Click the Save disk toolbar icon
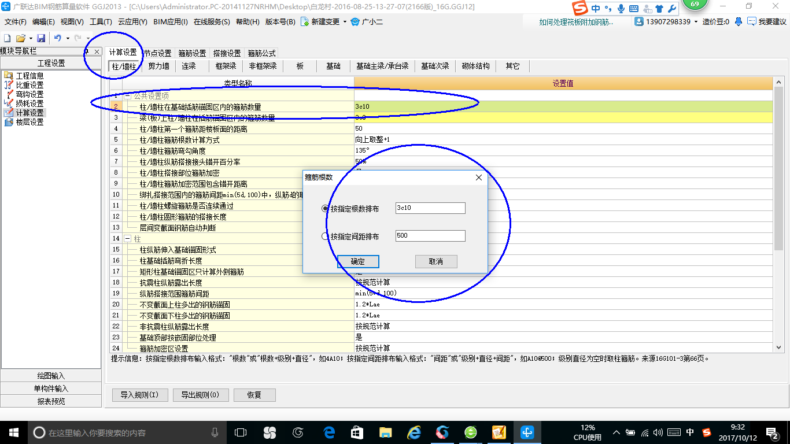 [x=41, y=38]
